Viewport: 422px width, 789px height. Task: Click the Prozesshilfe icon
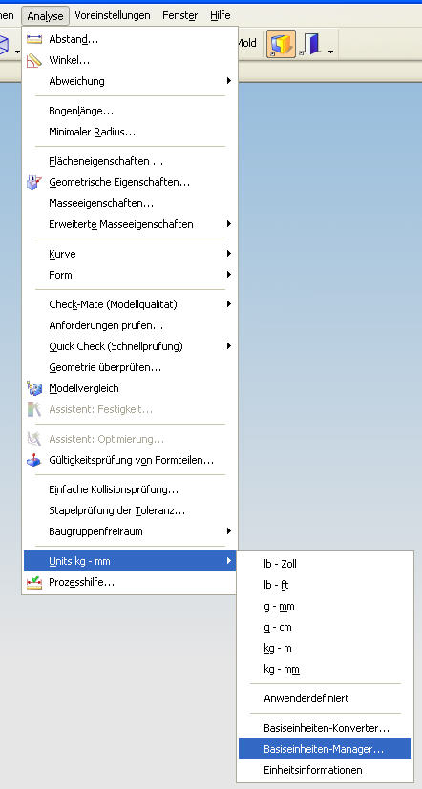pyautogui.click(x=34, y=583)
